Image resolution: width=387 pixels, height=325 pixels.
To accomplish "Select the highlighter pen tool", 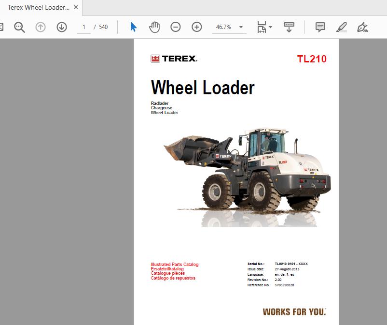I will pos(342,27).
